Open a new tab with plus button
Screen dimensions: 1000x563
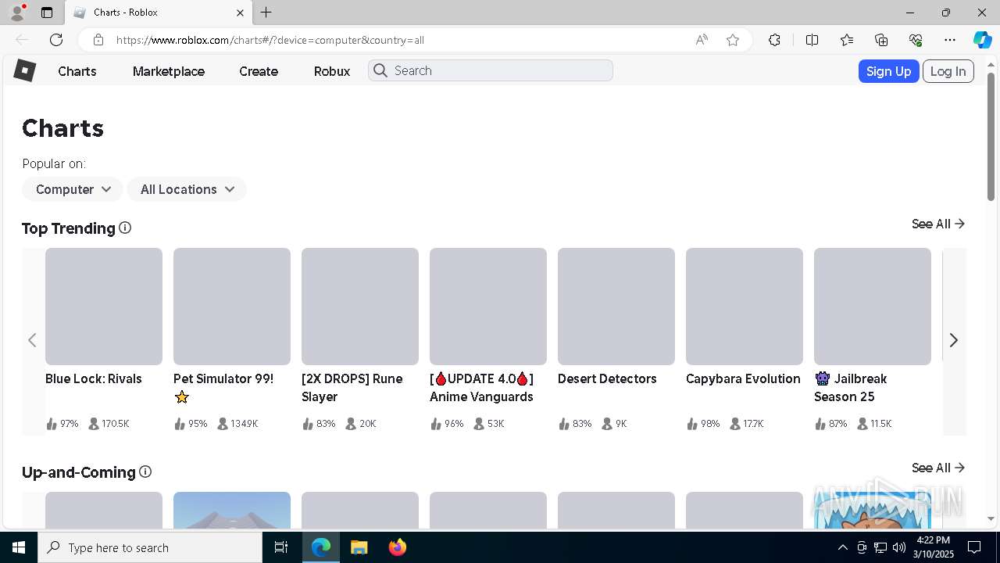point(266,13)
